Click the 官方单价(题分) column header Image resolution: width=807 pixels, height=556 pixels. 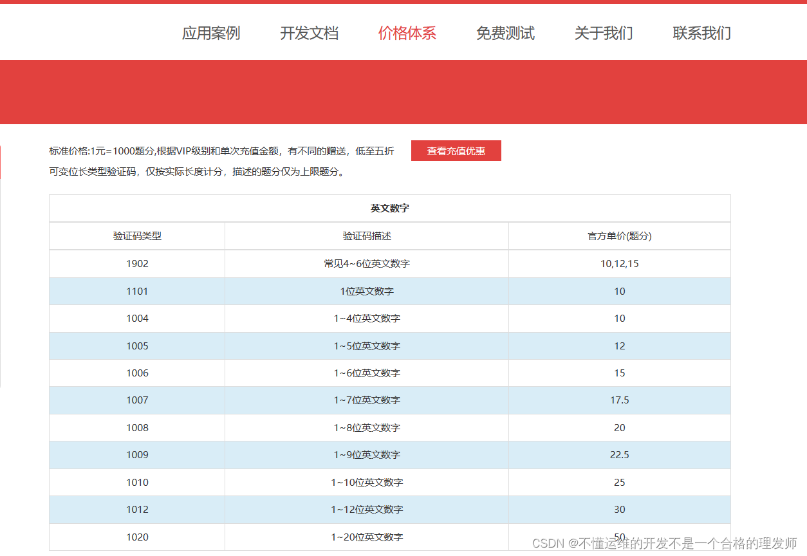point(620,236)
